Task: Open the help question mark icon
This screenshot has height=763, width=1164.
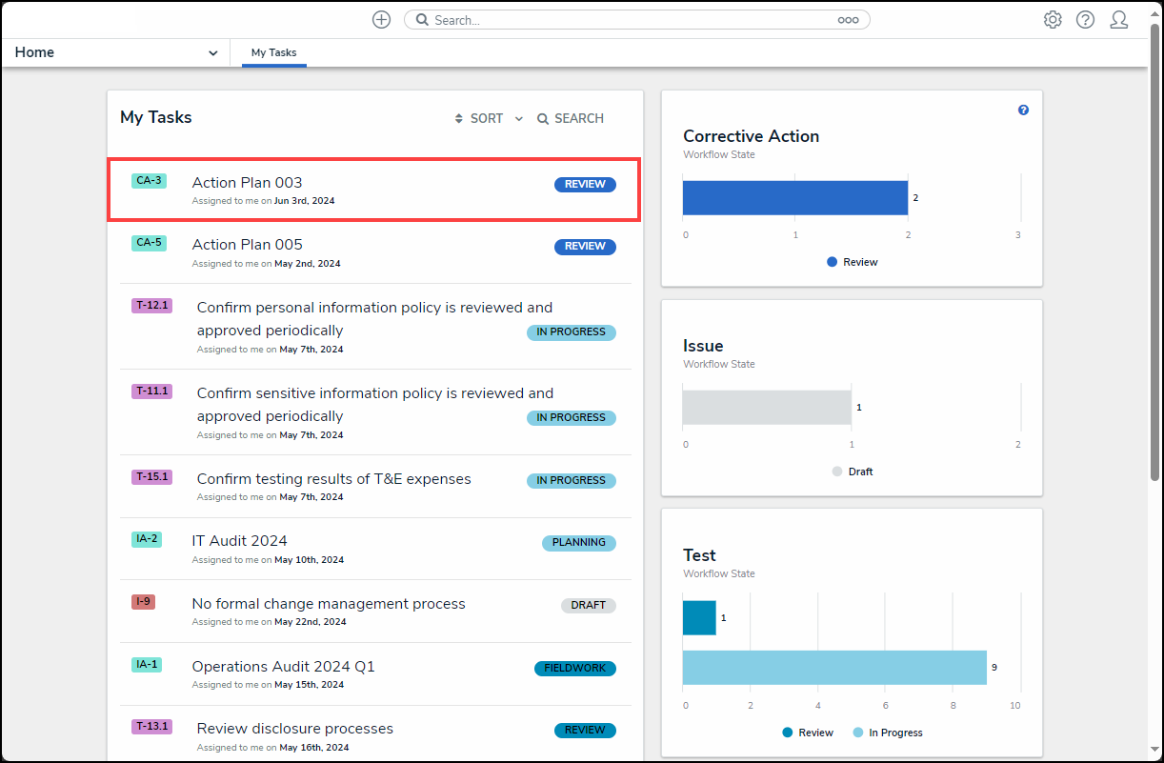Action: (1085, 20)
